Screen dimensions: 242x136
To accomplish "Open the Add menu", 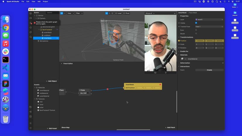I will coord(39,1).
